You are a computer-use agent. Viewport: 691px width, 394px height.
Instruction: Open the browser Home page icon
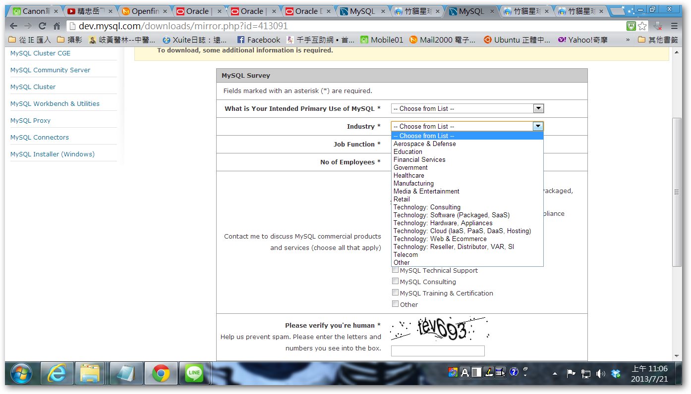tap(57, 26)
